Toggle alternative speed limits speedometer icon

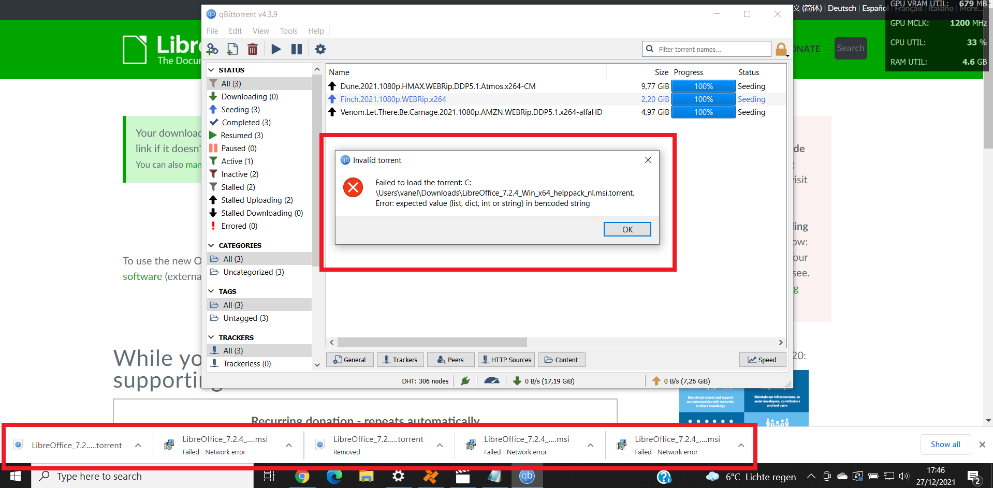(491, 381)
